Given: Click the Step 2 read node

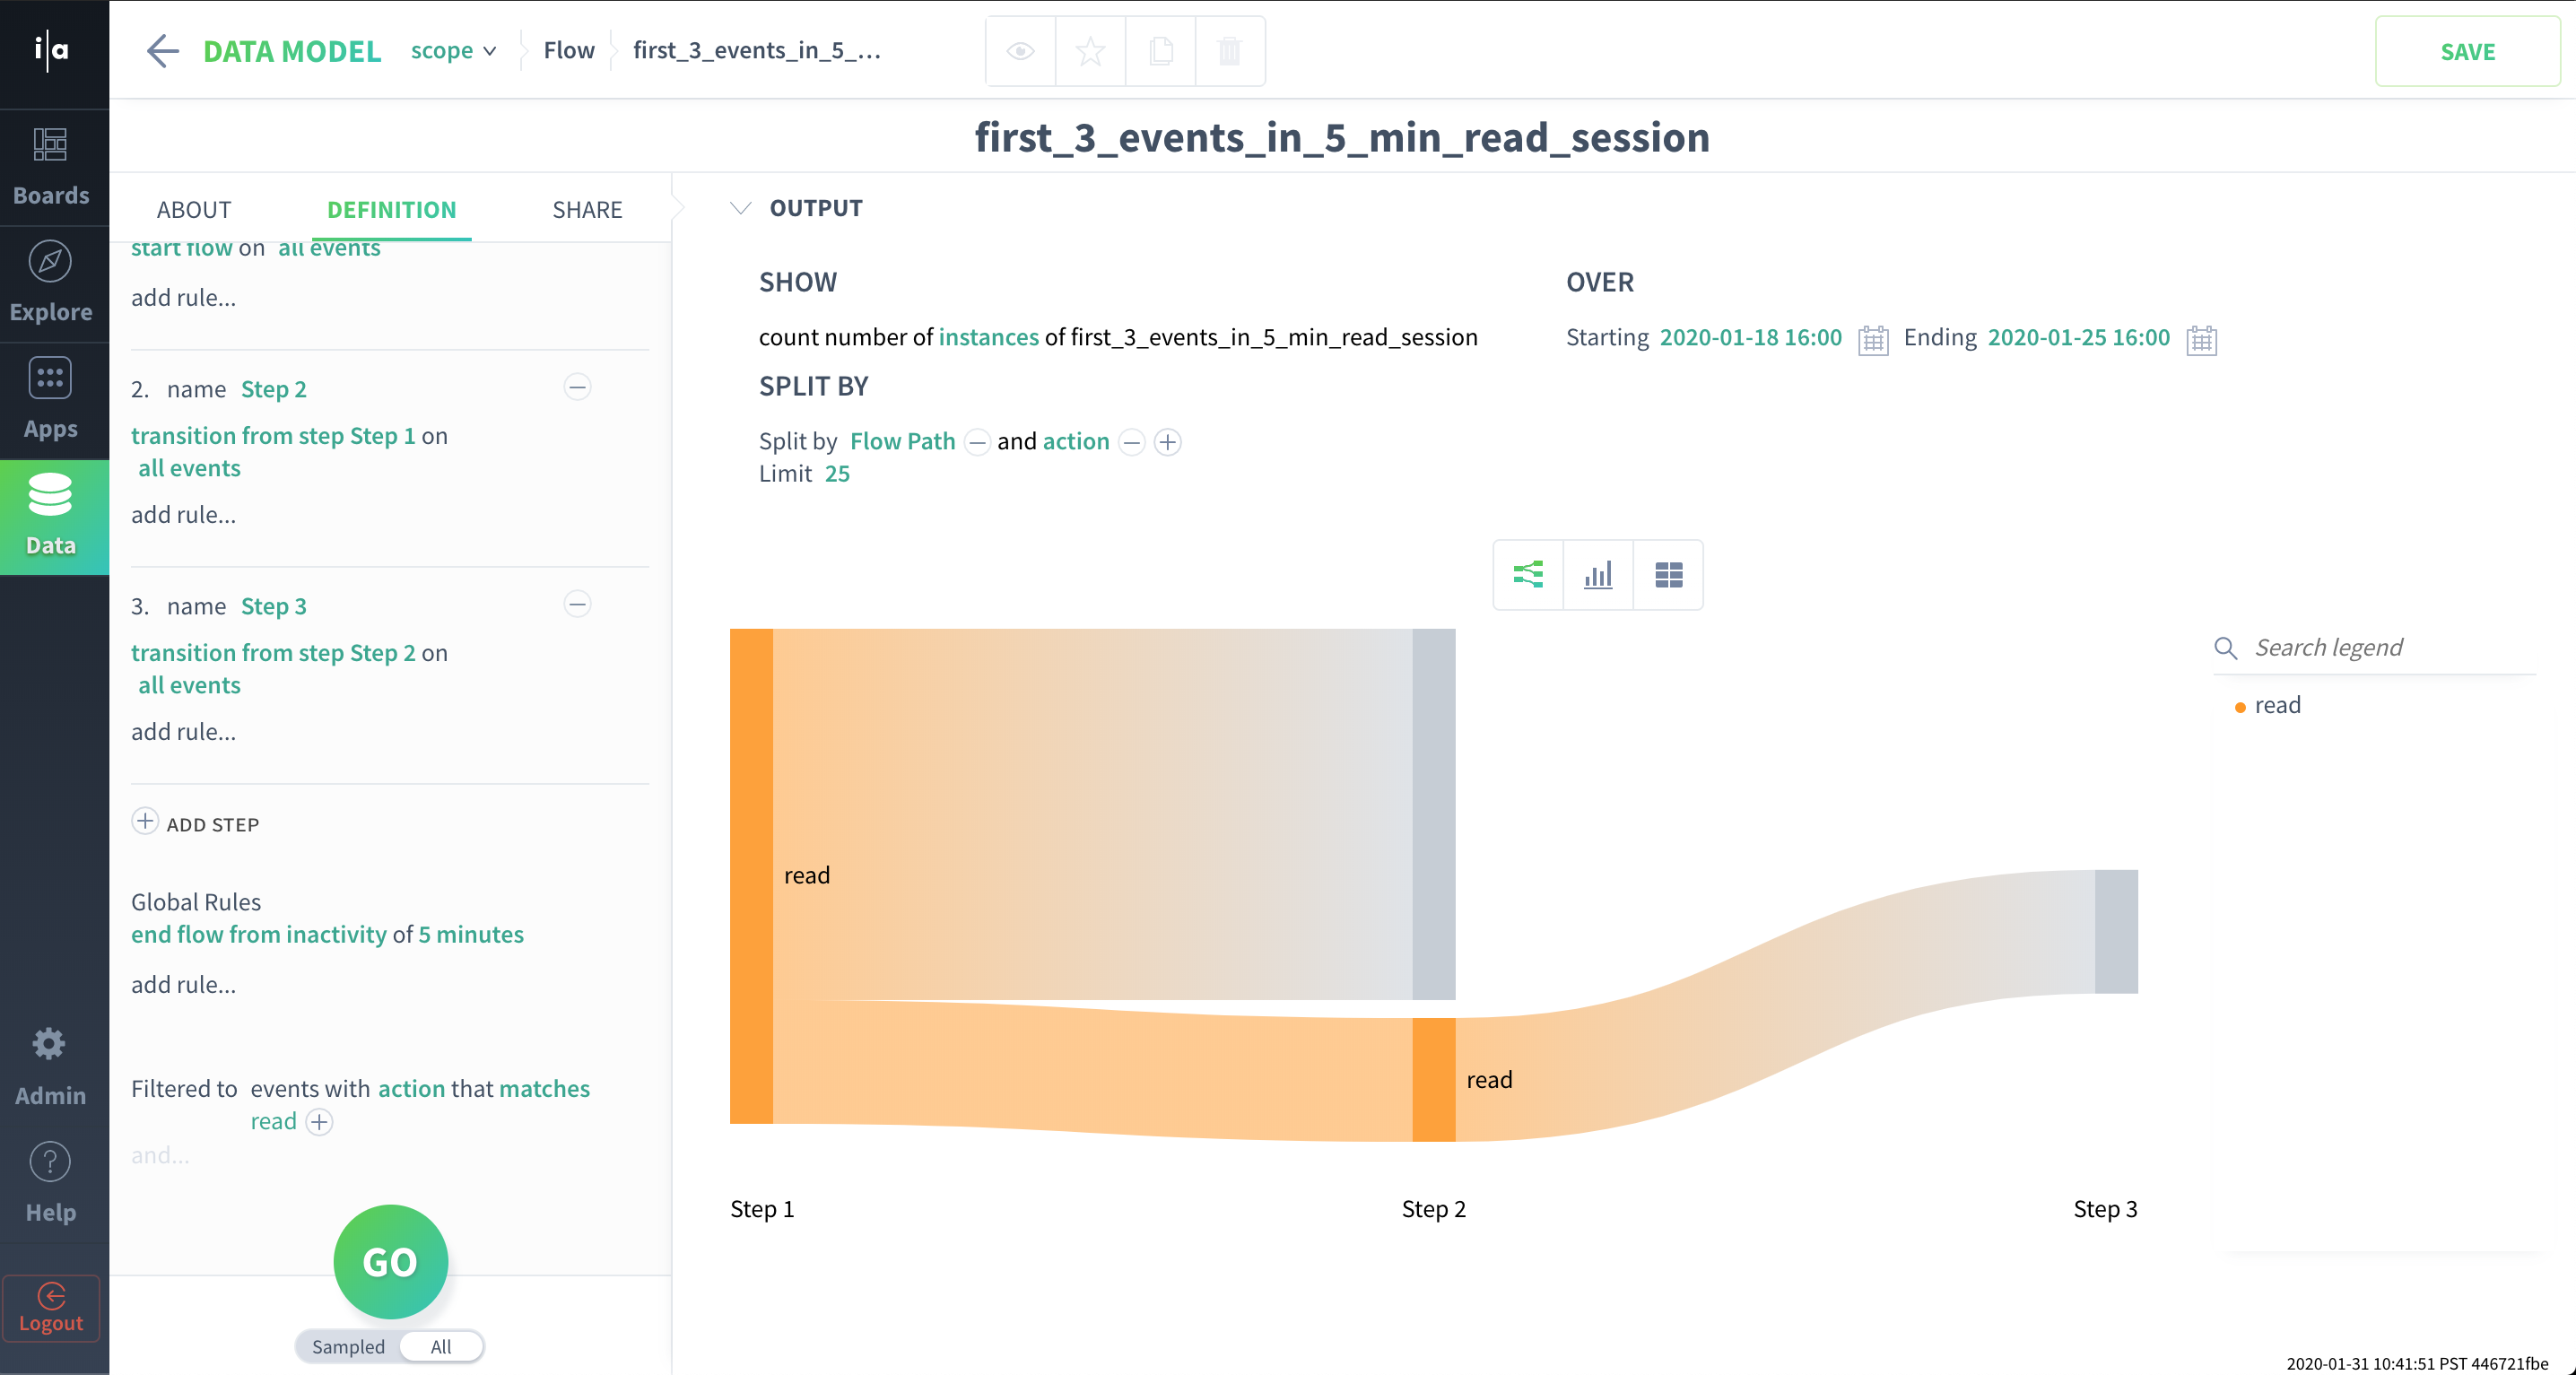Looking at the screenshot, I should tap(1433, 1079).
